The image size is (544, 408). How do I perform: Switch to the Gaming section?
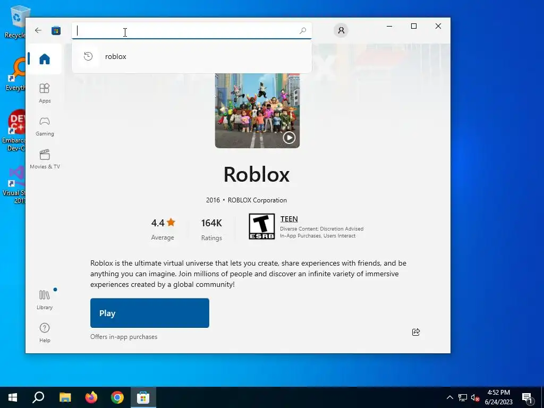coord(45,126)
